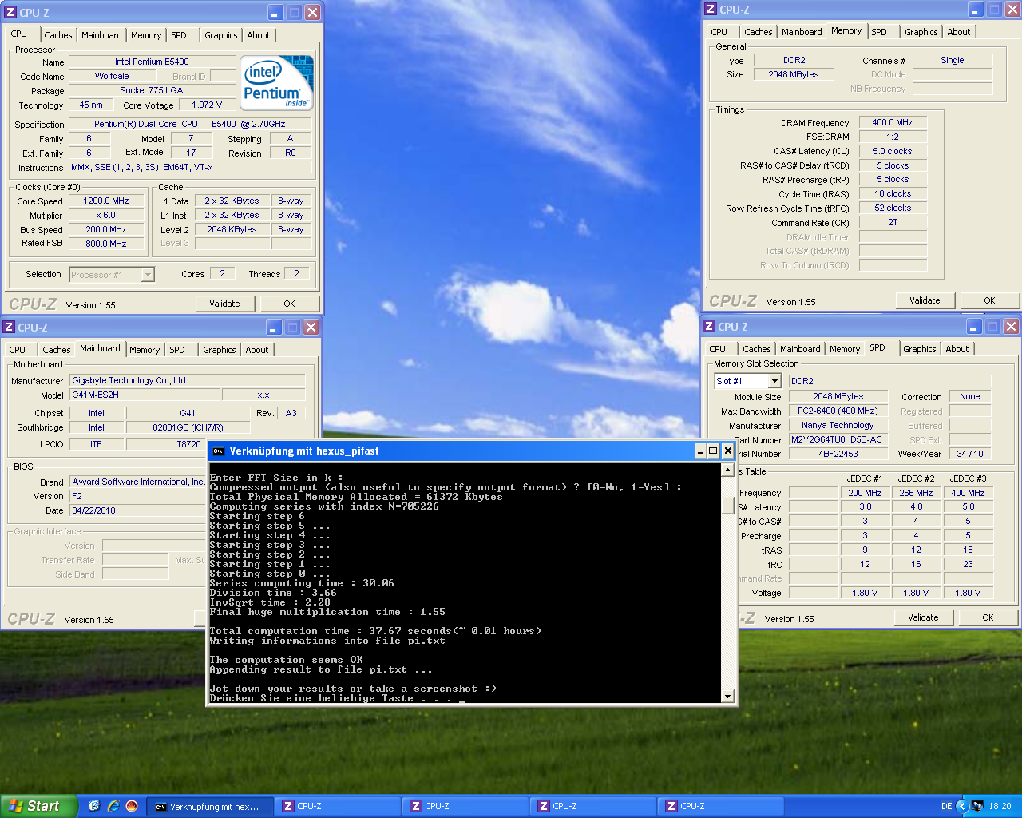1022x818 pixels.
Task: Launch Internet Explorer from quick launch
Action: coord(113,806)
